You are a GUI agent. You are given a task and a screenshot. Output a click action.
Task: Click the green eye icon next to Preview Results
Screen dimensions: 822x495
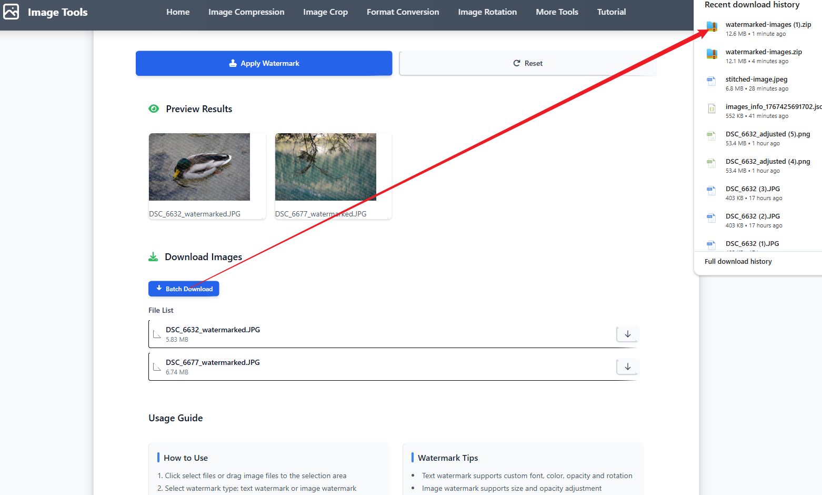(x=154, y=108)
